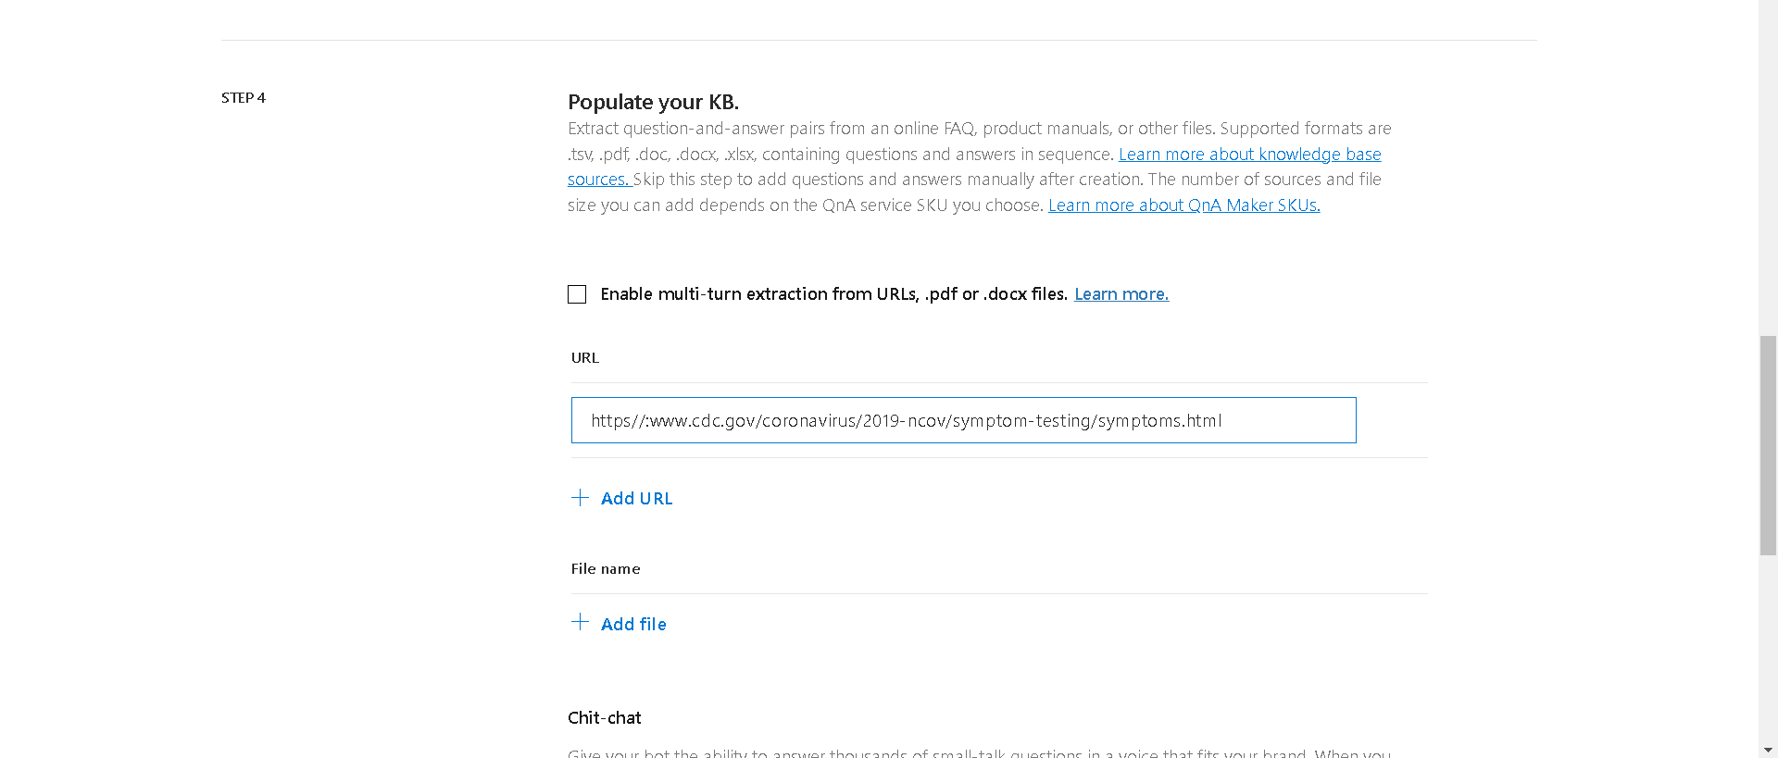Click the Chit-chat section heading
This screenshot has height=758, width=1778.
(x=604, y=717)
